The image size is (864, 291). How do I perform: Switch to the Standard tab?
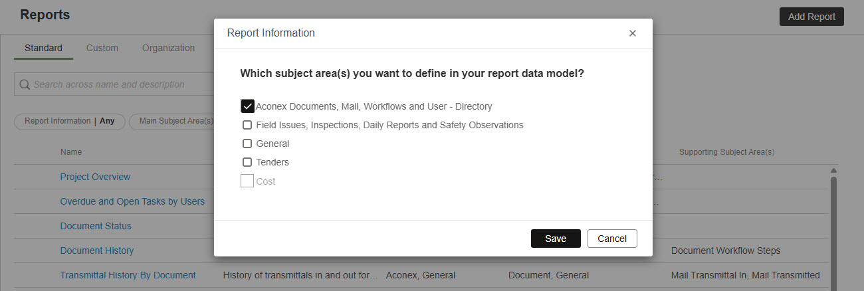coord(43,48)
